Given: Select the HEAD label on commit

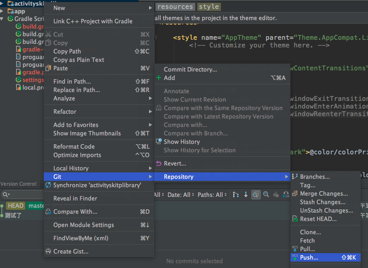Looking at the screenshot, I should click(16, 206).
